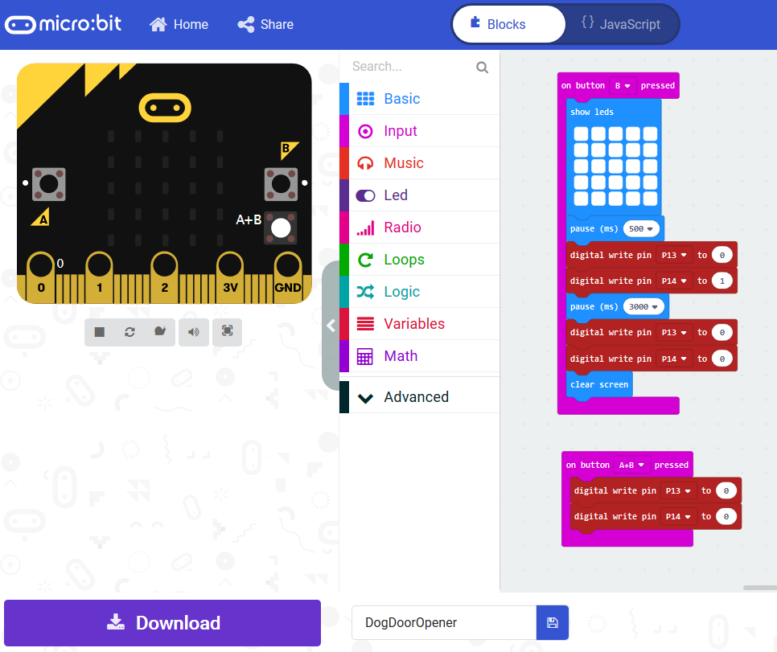Expand the Advanced categories
Screen dimensions: 777x652
coord(419,397)
